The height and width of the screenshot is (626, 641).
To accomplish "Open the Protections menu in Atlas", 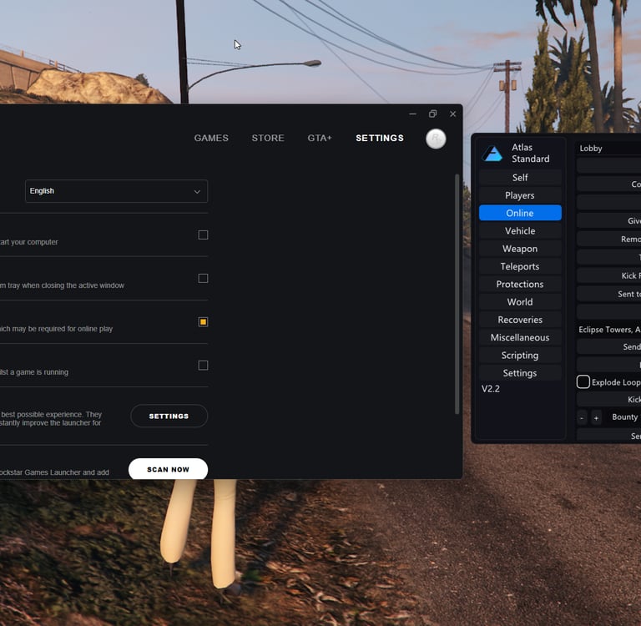I will click(520, 284).
